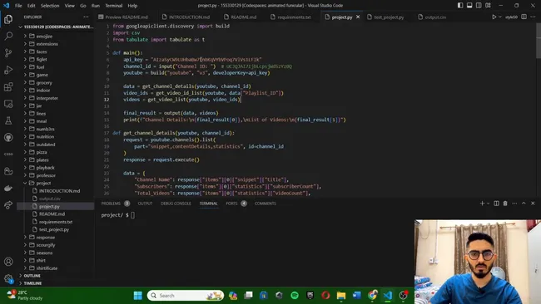Open the GitHub panel in activity bar

pyautogui.click(x=8, y=137)
